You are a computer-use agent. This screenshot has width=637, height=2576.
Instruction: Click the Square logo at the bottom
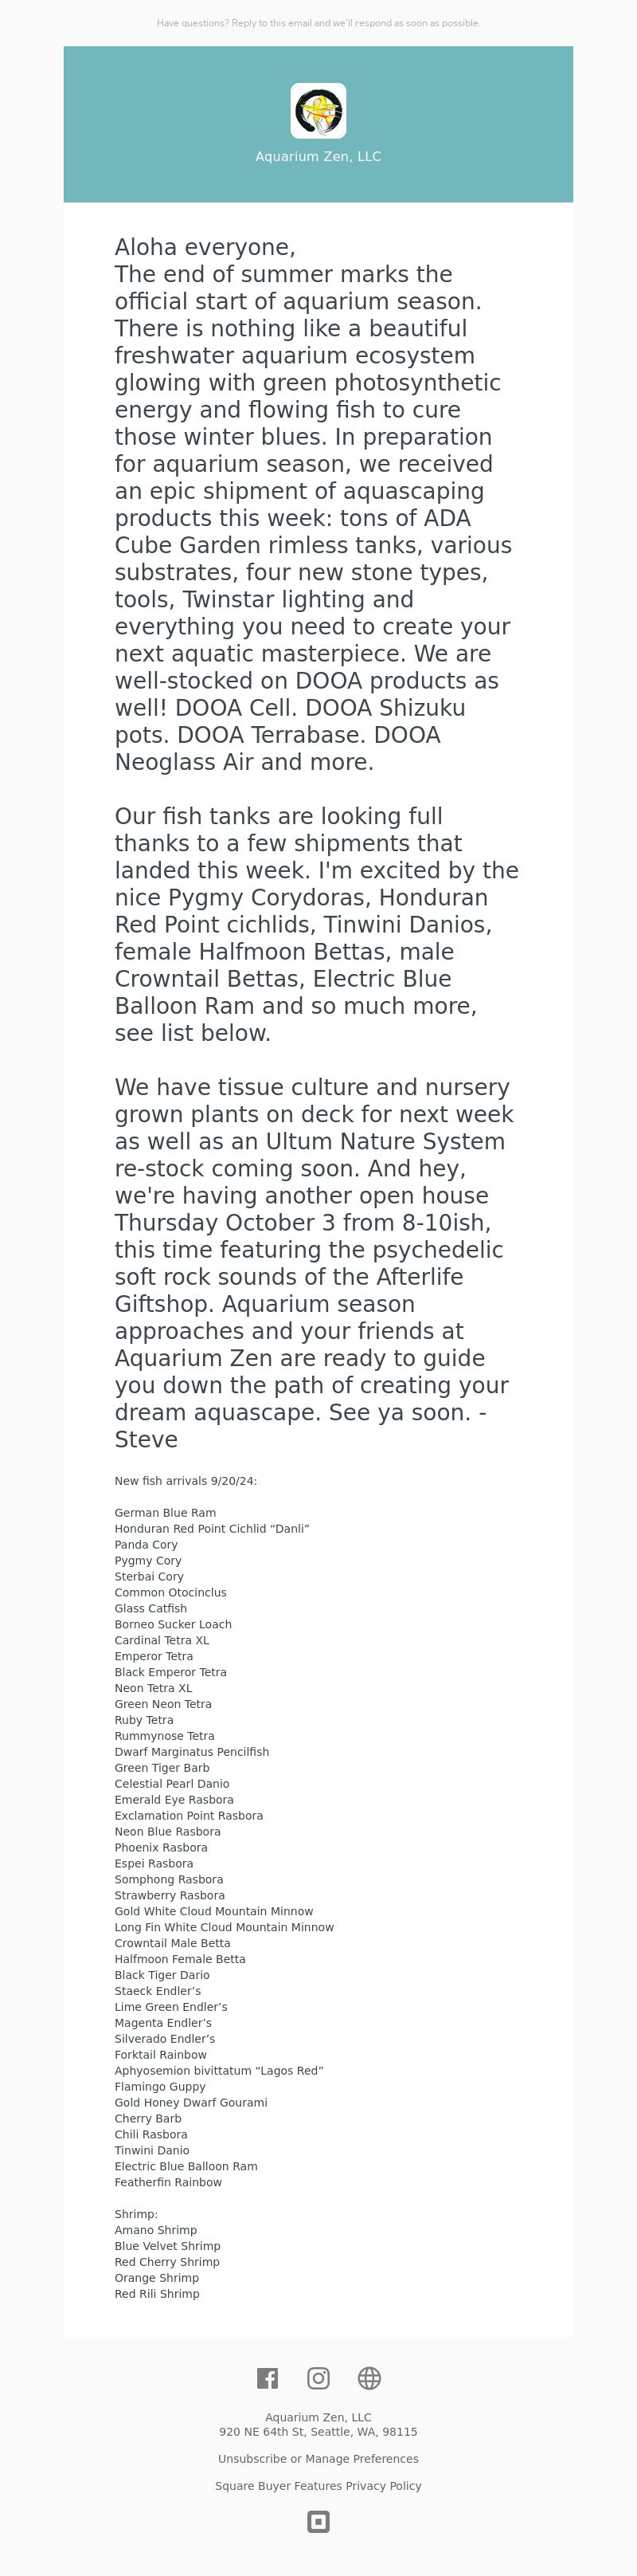(318, 2521)
